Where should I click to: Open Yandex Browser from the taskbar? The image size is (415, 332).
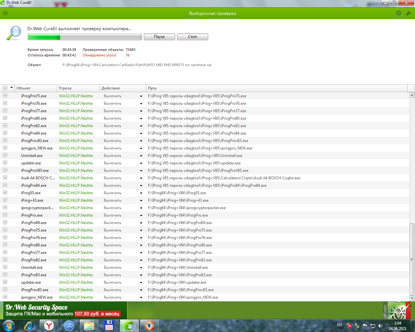[x=49, y=325]
